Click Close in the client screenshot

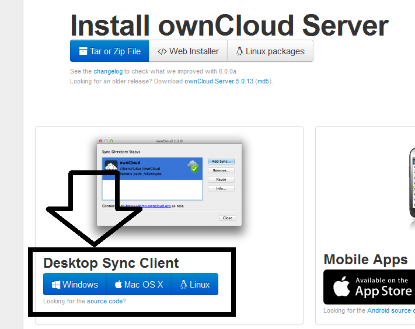click(x=228, y=218)
